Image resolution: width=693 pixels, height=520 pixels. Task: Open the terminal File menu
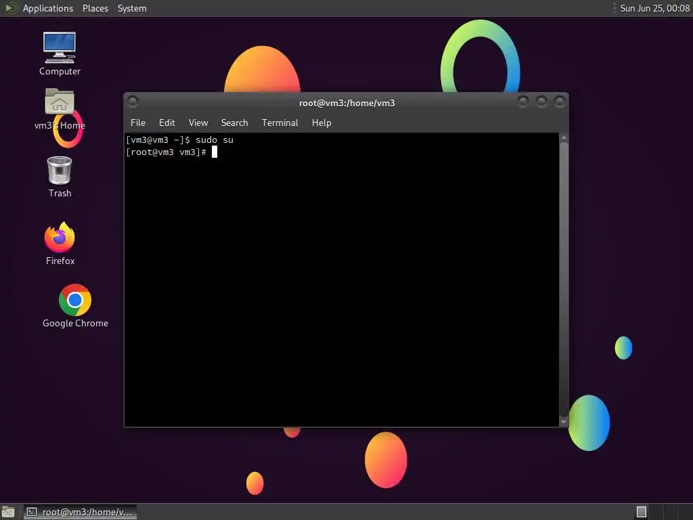[x=138, y=123]
